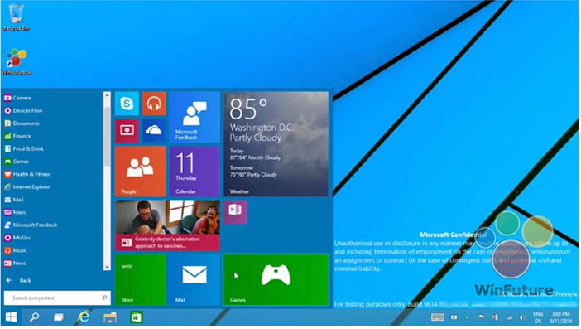Open the Recycle Bin desktop icon
The image size is (581, 329).
16,17
